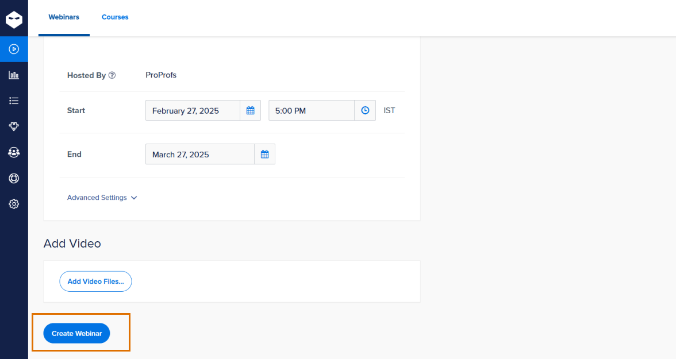Open the users group icon in the sidebar
This screenshot has height=359, width=676.
(14, 152)
